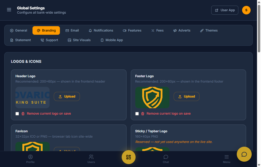The width and height of the screenshot is (261, 167).
Task: Switch to the Fees tab
Action: pyautogui.click(x=157, y=30)
